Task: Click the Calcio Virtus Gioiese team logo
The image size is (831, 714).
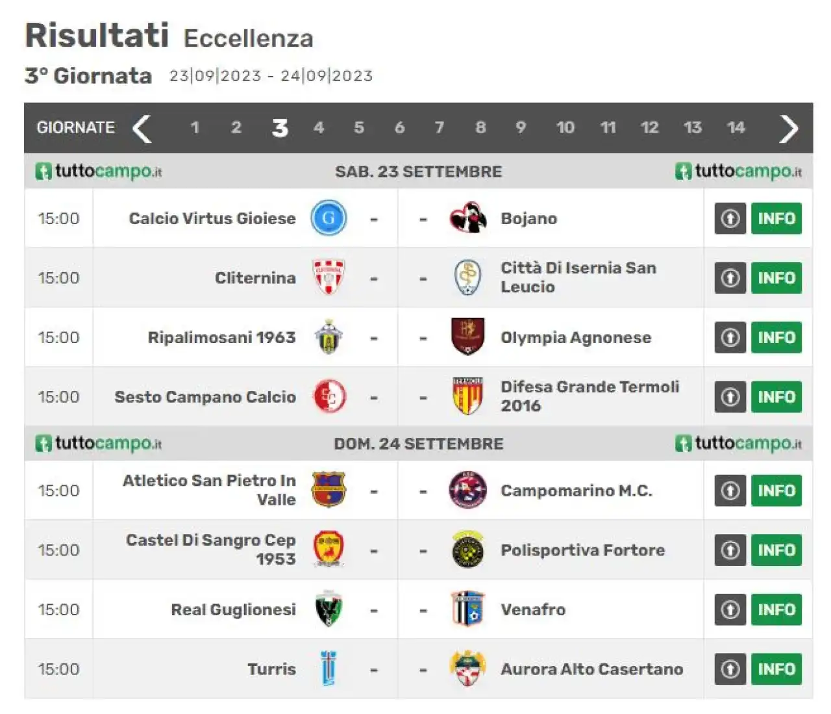Action: pyautogui.click(x=329, y=218)
